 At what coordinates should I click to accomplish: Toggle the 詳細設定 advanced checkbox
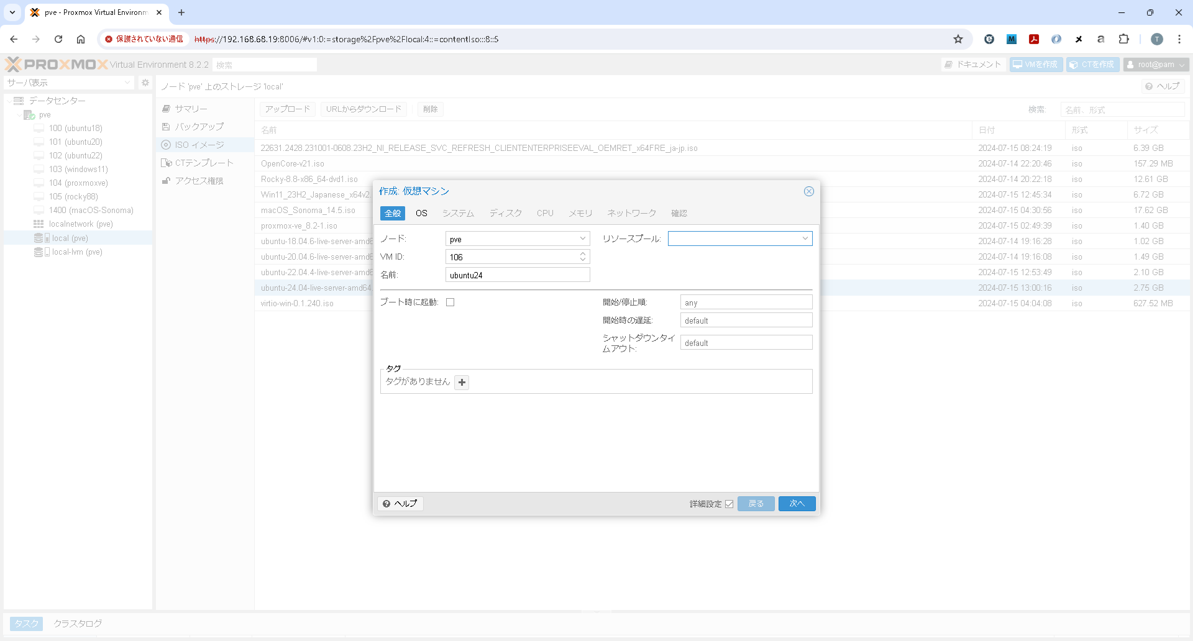click(x=729, y=504)
